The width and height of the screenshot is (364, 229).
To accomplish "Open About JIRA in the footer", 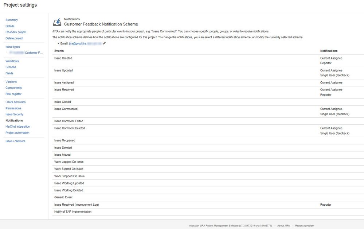I will click(x=283, y=225).
